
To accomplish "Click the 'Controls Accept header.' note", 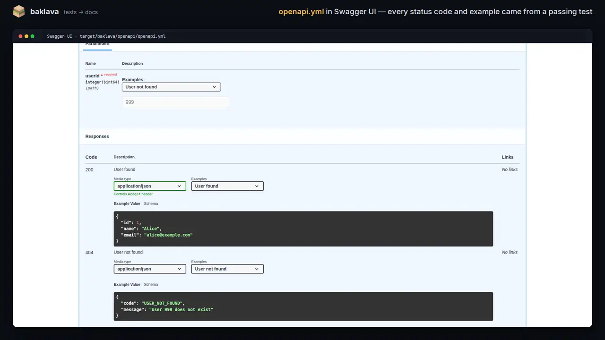I will 133,194.
